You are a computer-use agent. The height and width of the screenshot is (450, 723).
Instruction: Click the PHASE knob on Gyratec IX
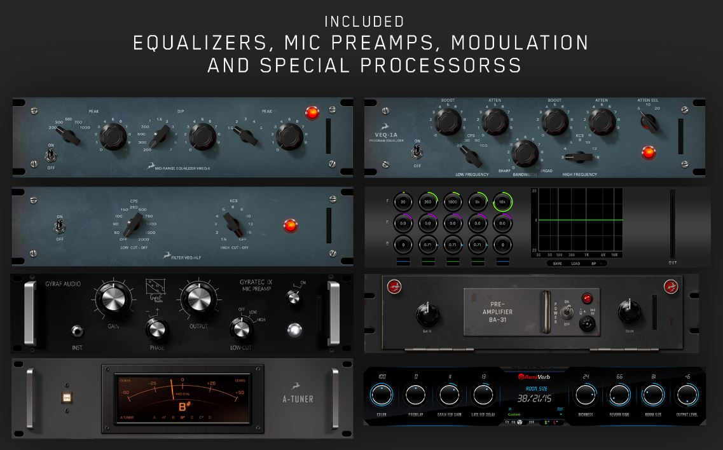157,330
